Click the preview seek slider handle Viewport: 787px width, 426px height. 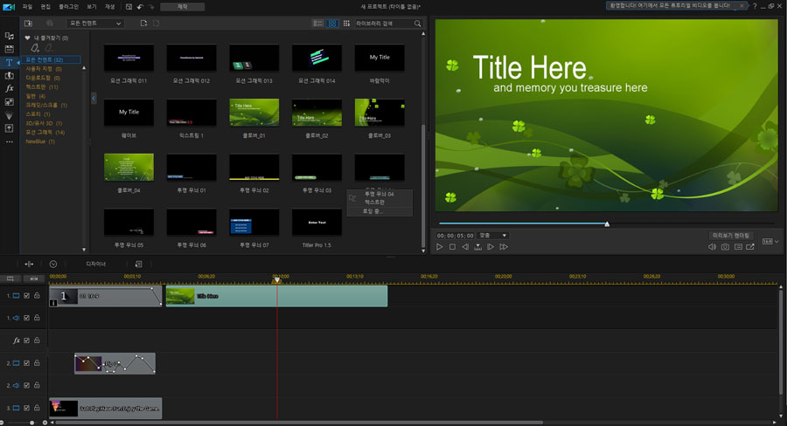[x=607, y=224]
